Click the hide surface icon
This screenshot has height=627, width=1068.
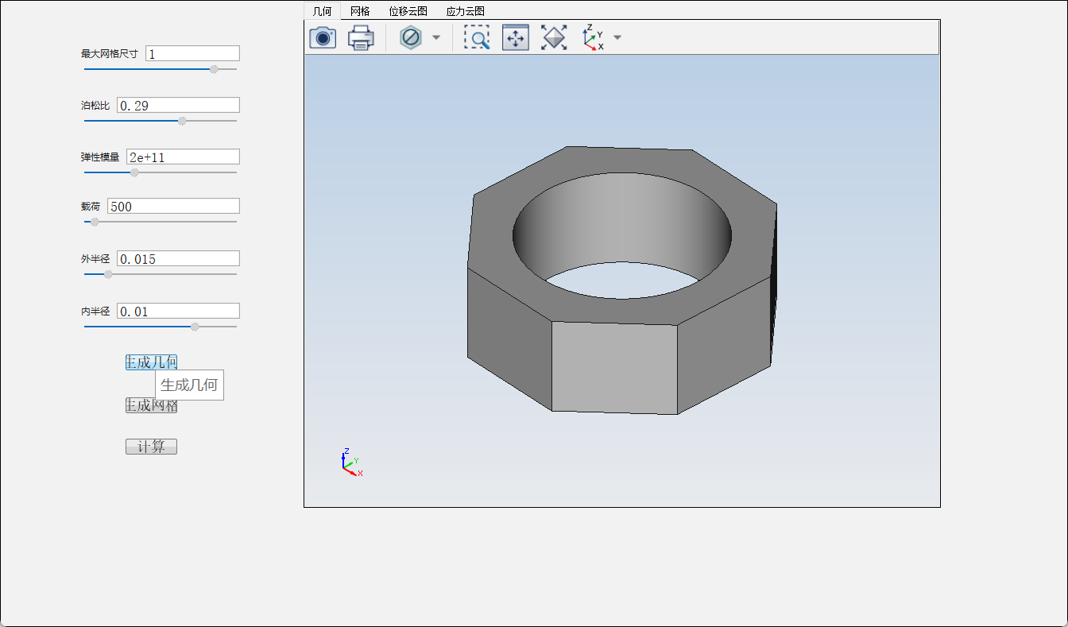[x=411, y=37]
